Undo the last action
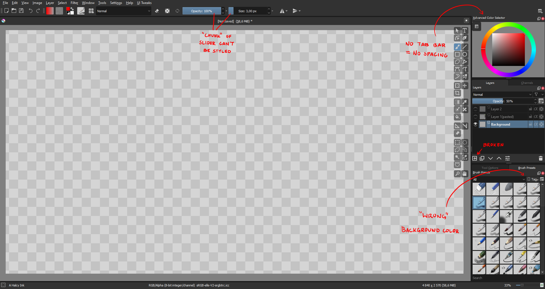The width and height of the screenshot is (545, 289). click(31, 11)
